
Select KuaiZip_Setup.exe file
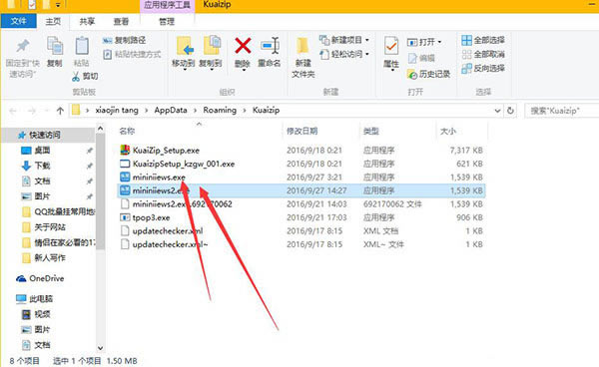pyautogui.click(x=166, y=151)
